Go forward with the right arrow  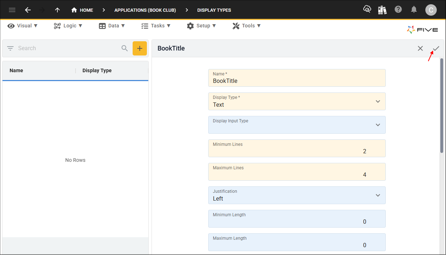click(x=42, y=10)
